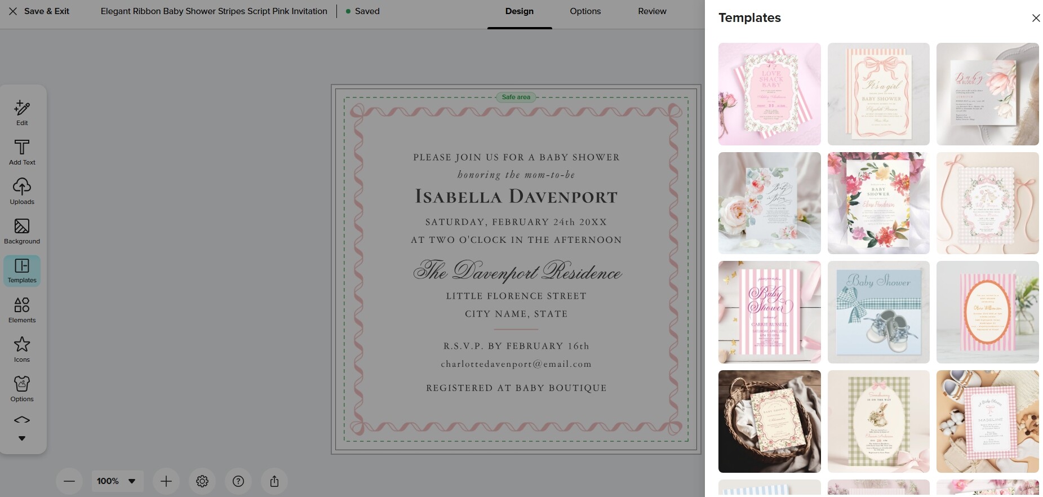Viewport: 1043px width, 497px height.
Task: Expand more sidebar tools with the down arrow
Action: 22,438
